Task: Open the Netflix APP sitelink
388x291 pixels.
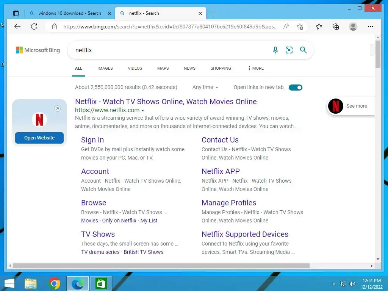Action: (221, 171)
